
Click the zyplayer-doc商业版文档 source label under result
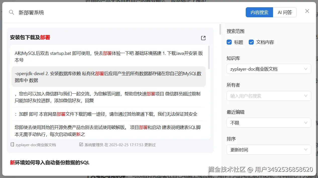click(36, 145)
